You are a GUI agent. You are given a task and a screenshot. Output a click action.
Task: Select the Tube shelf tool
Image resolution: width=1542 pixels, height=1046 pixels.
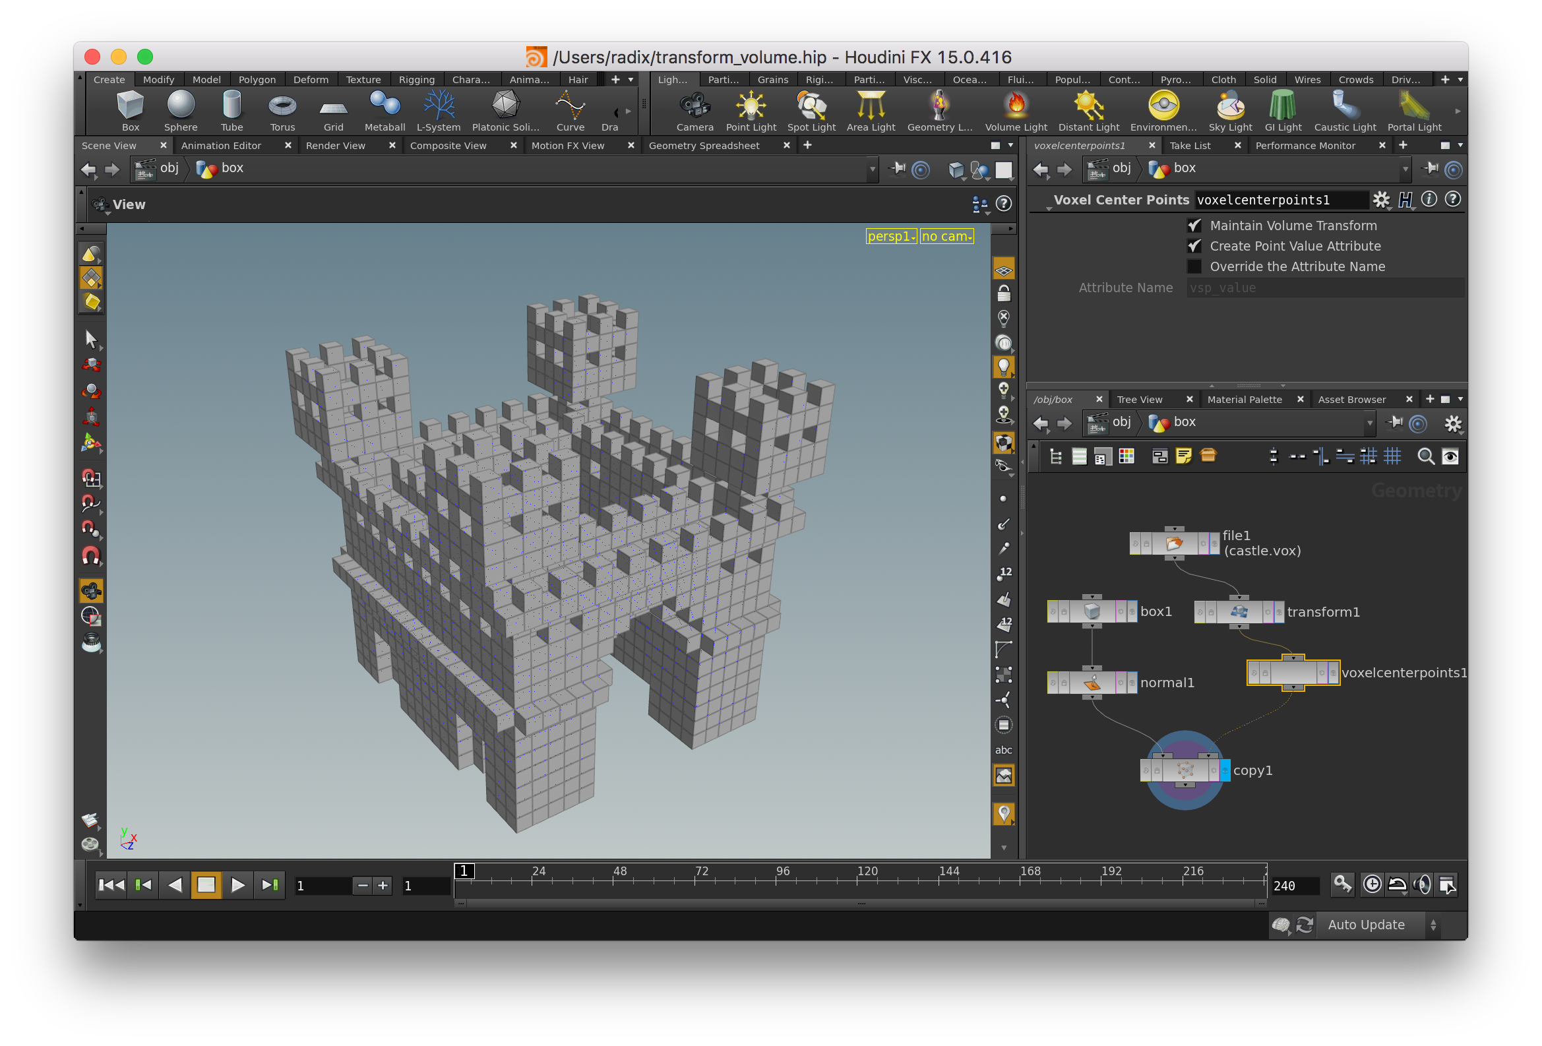coord(231,111)
